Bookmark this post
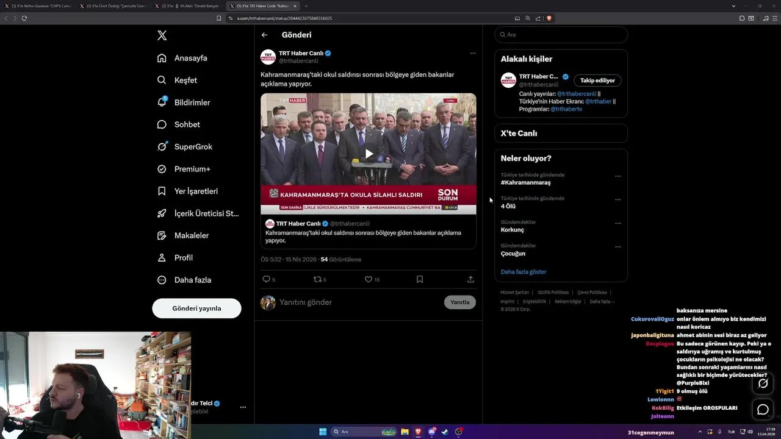This screenshot has height=439, width=781. [x=420, y=279]
